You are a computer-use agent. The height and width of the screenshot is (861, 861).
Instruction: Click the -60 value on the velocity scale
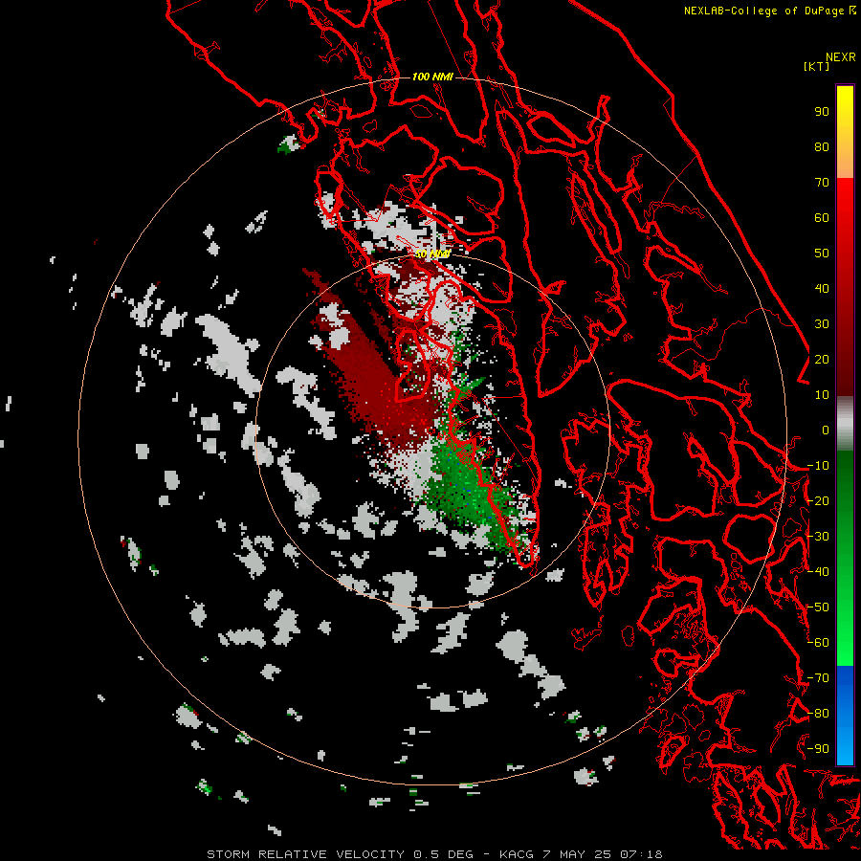click(818, 643)
